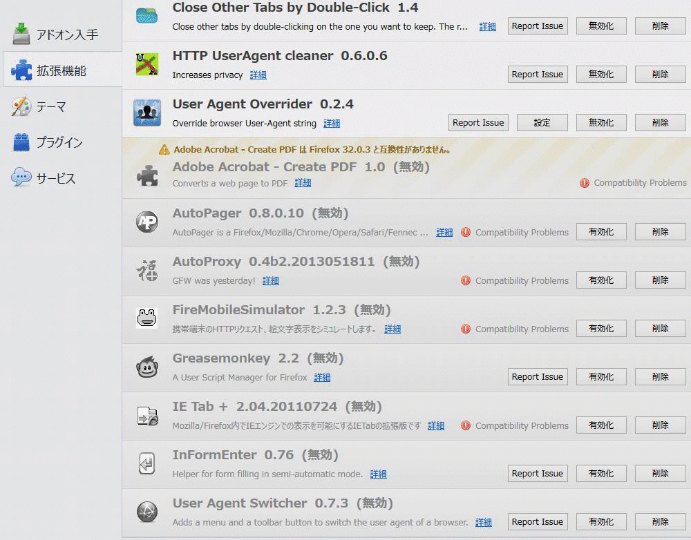Click the AutoPager AP icon
The height and width of the screenshot is (540, 691).
[146, 222]
